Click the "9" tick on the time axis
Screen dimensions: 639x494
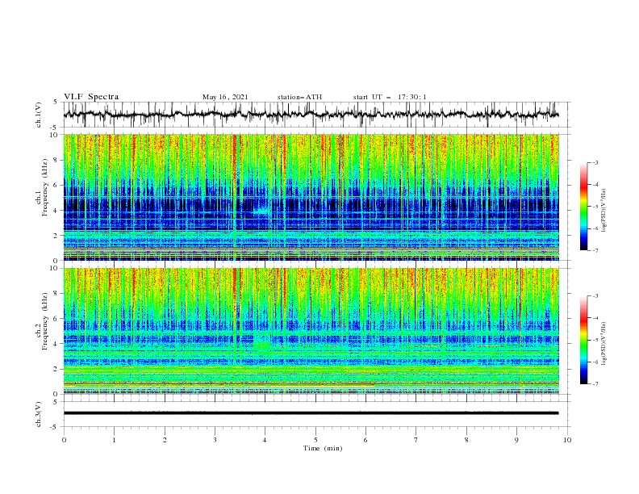[x=516, y=440]
